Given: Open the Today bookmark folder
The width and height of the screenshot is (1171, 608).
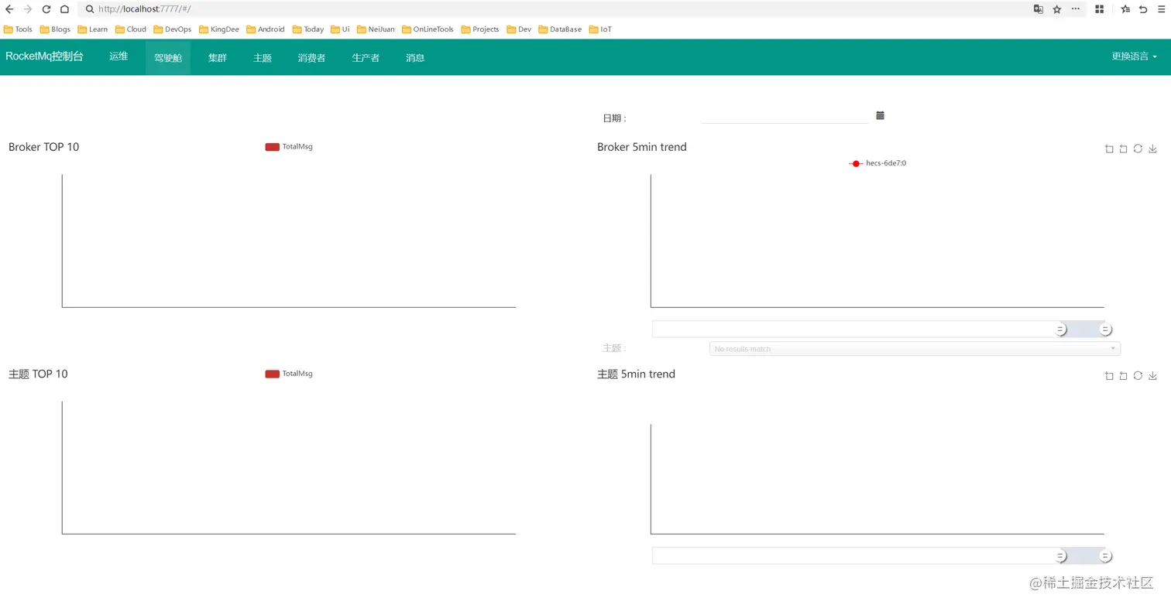Looking at the screenshot, I should pyautogui.click(x=308, y=29).
